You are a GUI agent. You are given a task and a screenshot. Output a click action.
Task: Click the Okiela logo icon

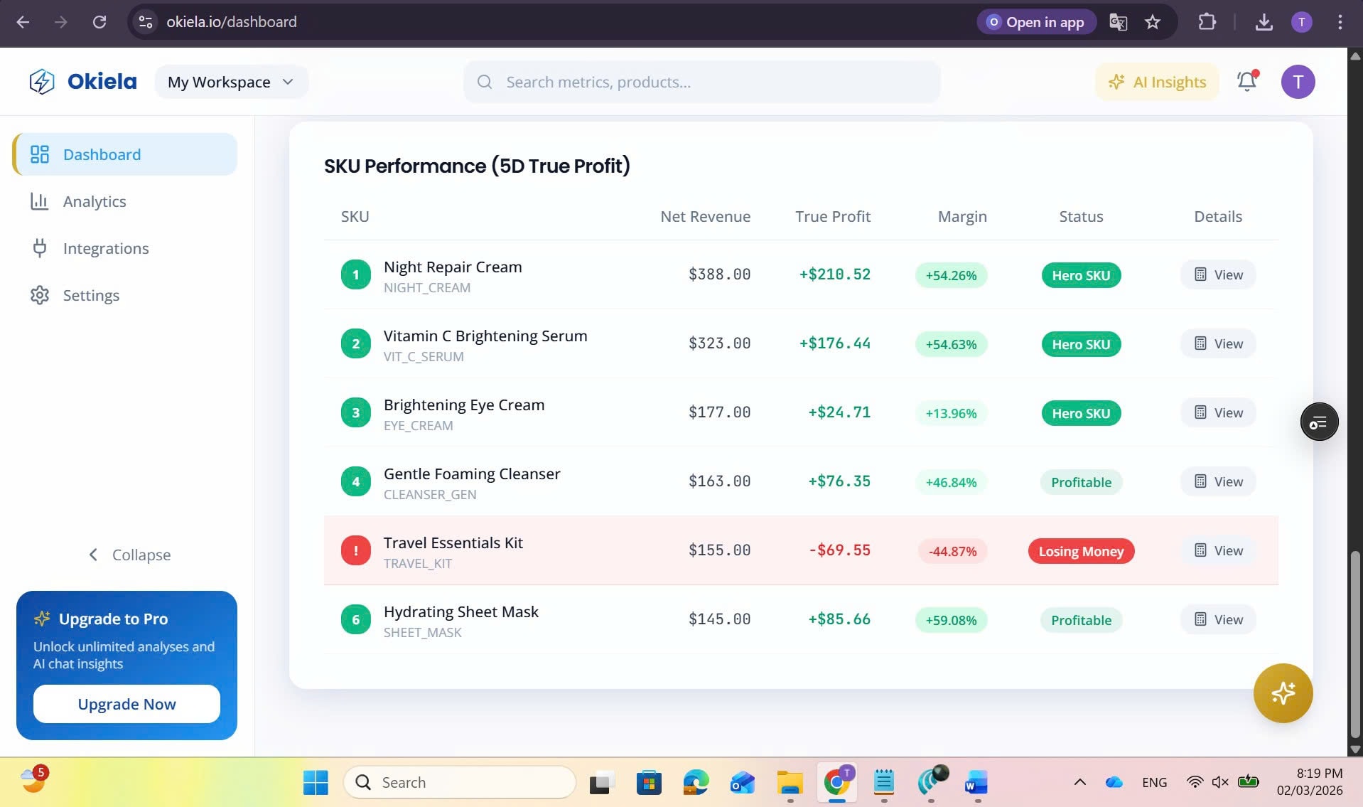(41, 81)
